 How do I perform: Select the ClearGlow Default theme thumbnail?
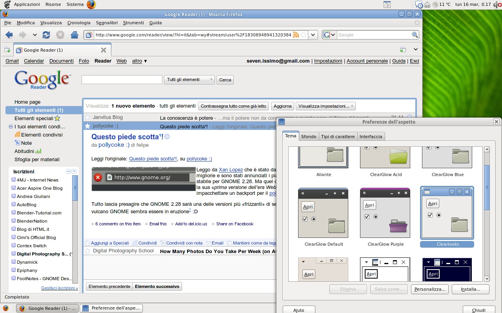click(323, 213)
